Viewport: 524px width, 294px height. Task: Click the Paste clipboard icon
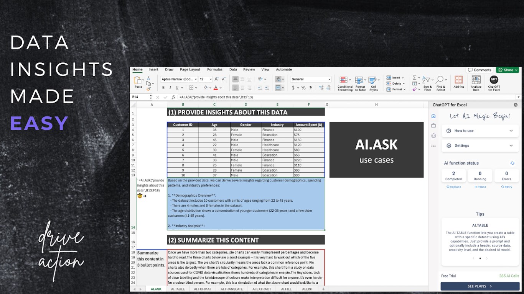coord(138,82)
